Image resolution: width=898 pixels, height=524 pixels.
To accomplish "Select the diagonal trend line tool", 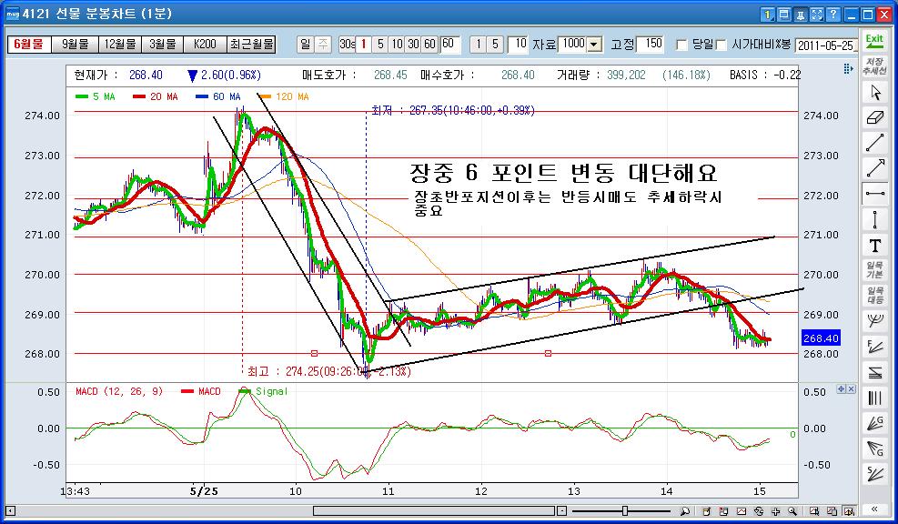I will pyautogui.click(x=875, y=143).
